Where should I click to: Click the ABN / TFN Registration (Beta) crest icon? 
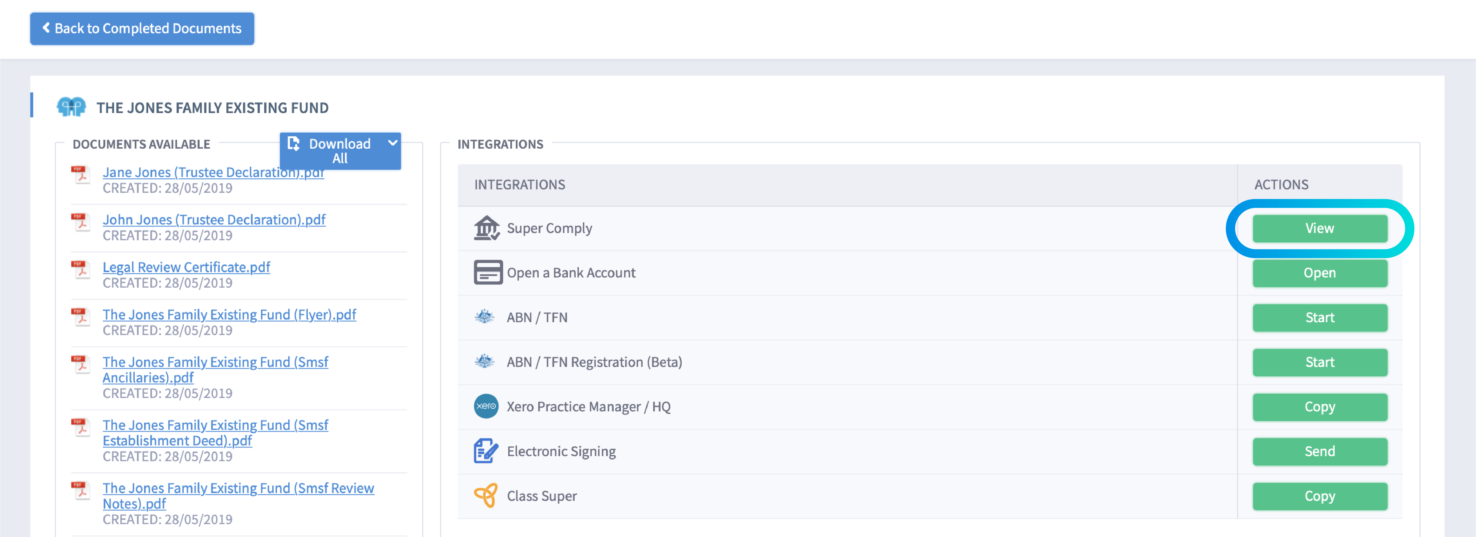485,361
